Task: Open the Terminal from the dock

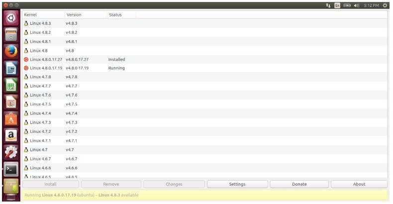Action: (x=11, y=169)
